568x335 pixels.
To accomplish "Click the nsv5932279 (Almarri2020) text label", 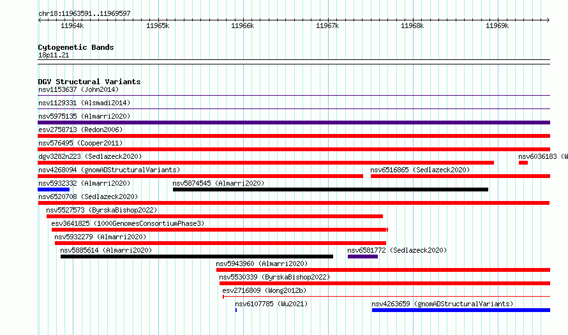I will pos(100,237).
